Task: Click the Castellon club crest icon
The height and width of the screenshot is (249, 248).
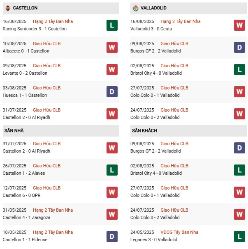Action: coord(8,8)
